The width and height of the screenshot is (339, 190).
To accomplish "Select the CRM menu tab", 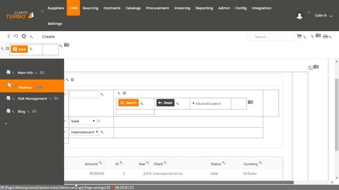I will pyautogui.click(x=73, y=8).
